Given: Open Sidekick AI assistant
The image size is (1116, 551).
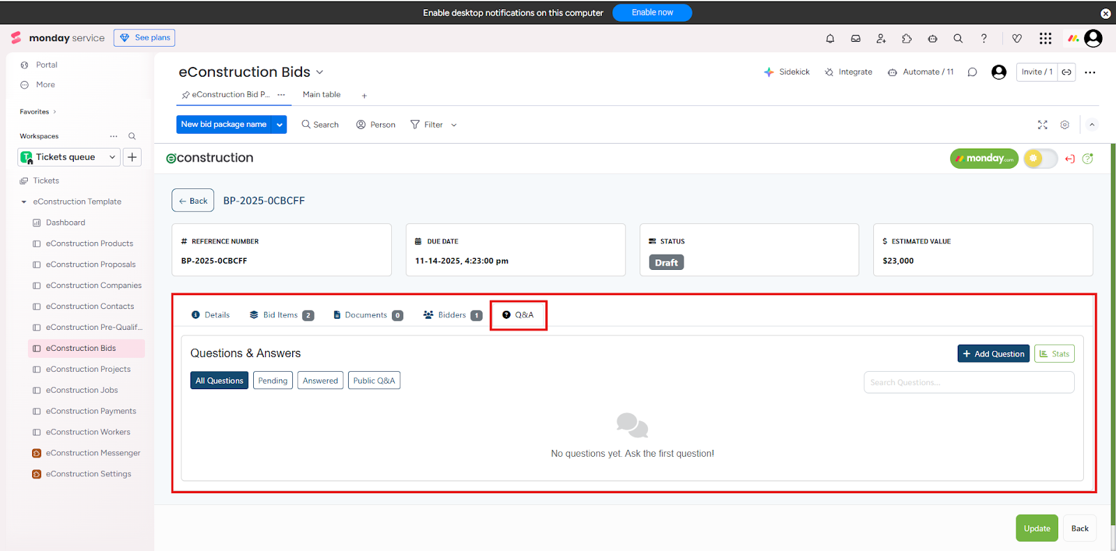Looking at the screenshot, I should pos(787,72).
